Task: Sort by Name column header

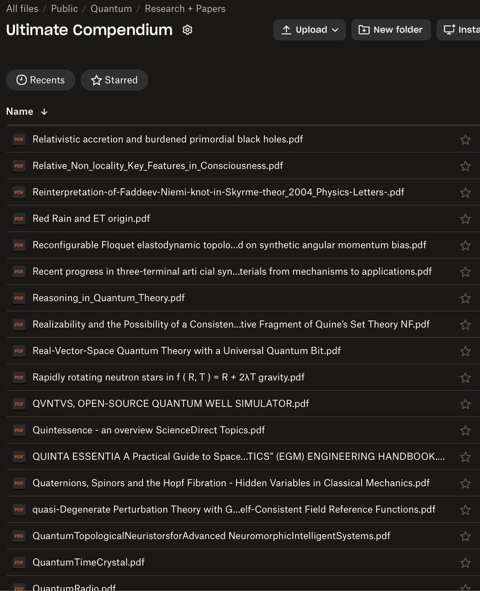Action: point(20,111)
